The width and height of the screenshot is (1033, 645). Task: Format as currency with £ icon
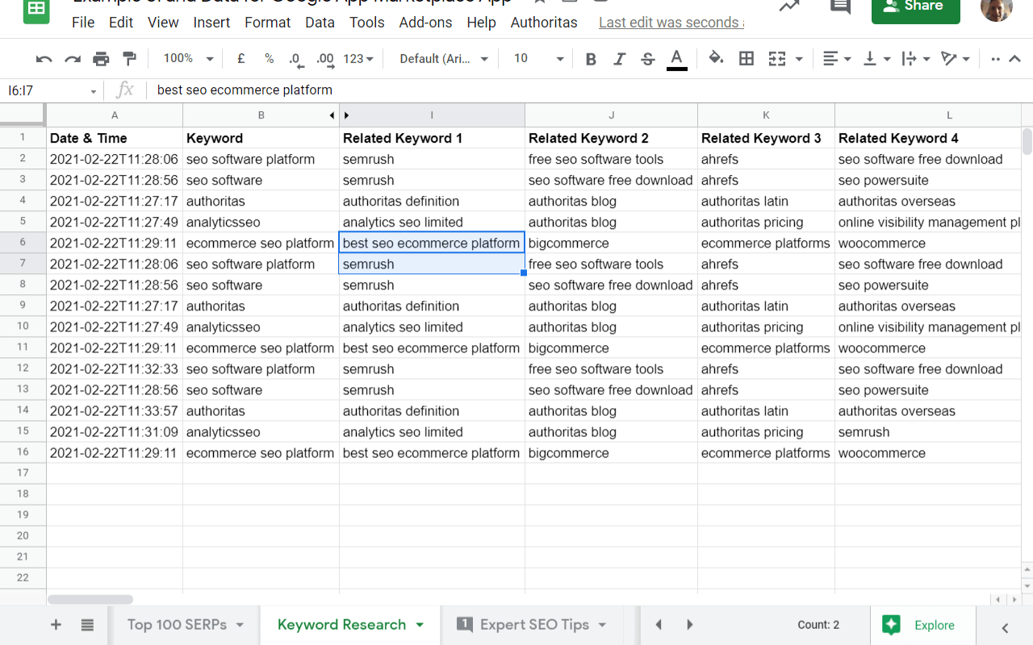pyautogui.click(x=240, y=59)
